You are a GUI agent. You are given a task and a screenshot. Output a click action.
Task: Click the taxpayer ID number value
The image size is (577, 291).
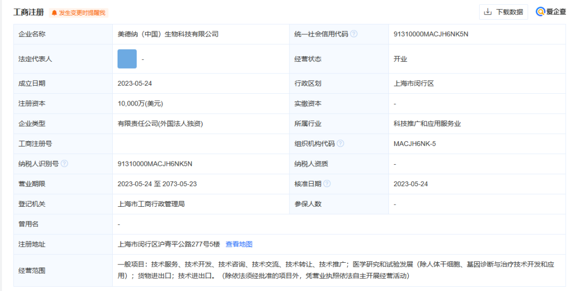(155, 164)
